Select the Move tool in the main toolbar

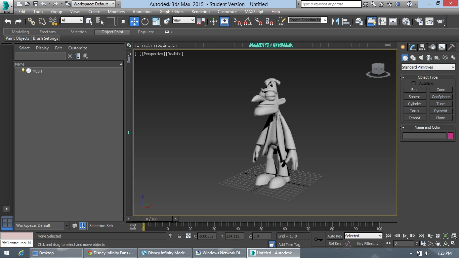click(x=134, y=21)
